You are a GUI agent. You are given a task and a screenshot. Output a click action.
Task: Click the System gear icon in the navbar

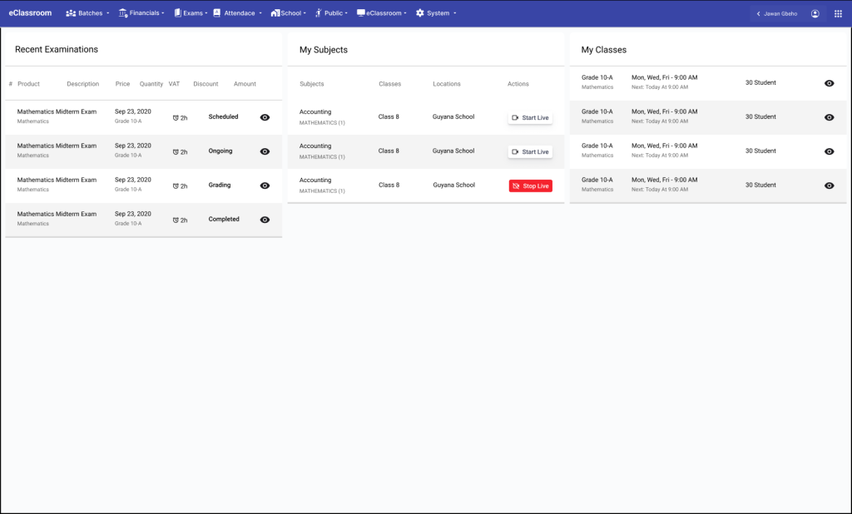point(420,12)
